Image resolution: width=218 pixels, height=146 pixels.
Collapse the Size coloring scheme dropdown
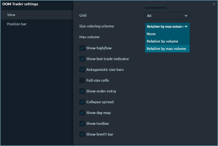167,26
